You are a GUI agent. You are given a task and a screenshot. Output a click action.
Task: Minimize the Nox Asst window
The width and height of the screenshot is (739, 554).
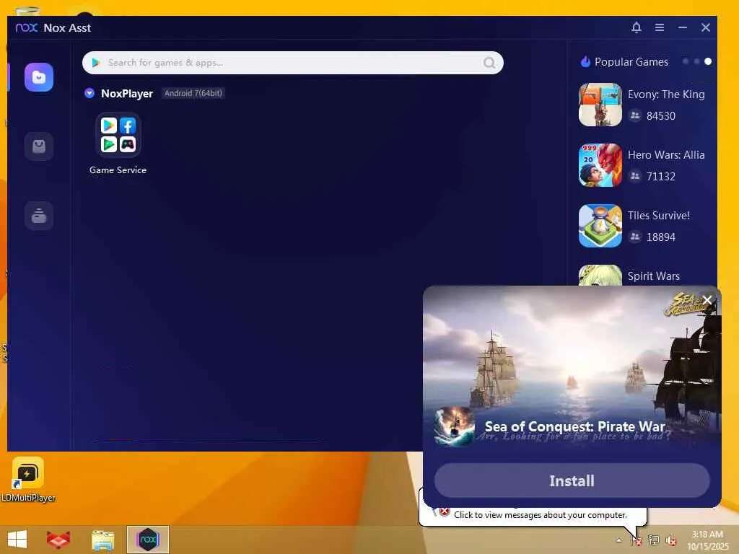[x=683, y=28]
